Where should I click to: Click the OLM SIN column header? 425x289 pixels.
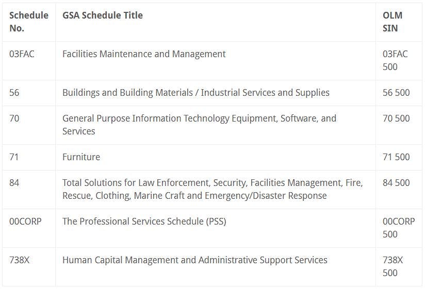[x=393, y=22]
